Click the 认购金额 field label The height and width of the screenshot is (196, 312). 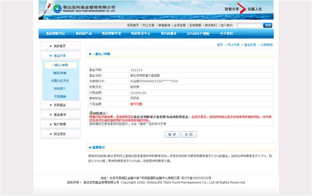95,93
